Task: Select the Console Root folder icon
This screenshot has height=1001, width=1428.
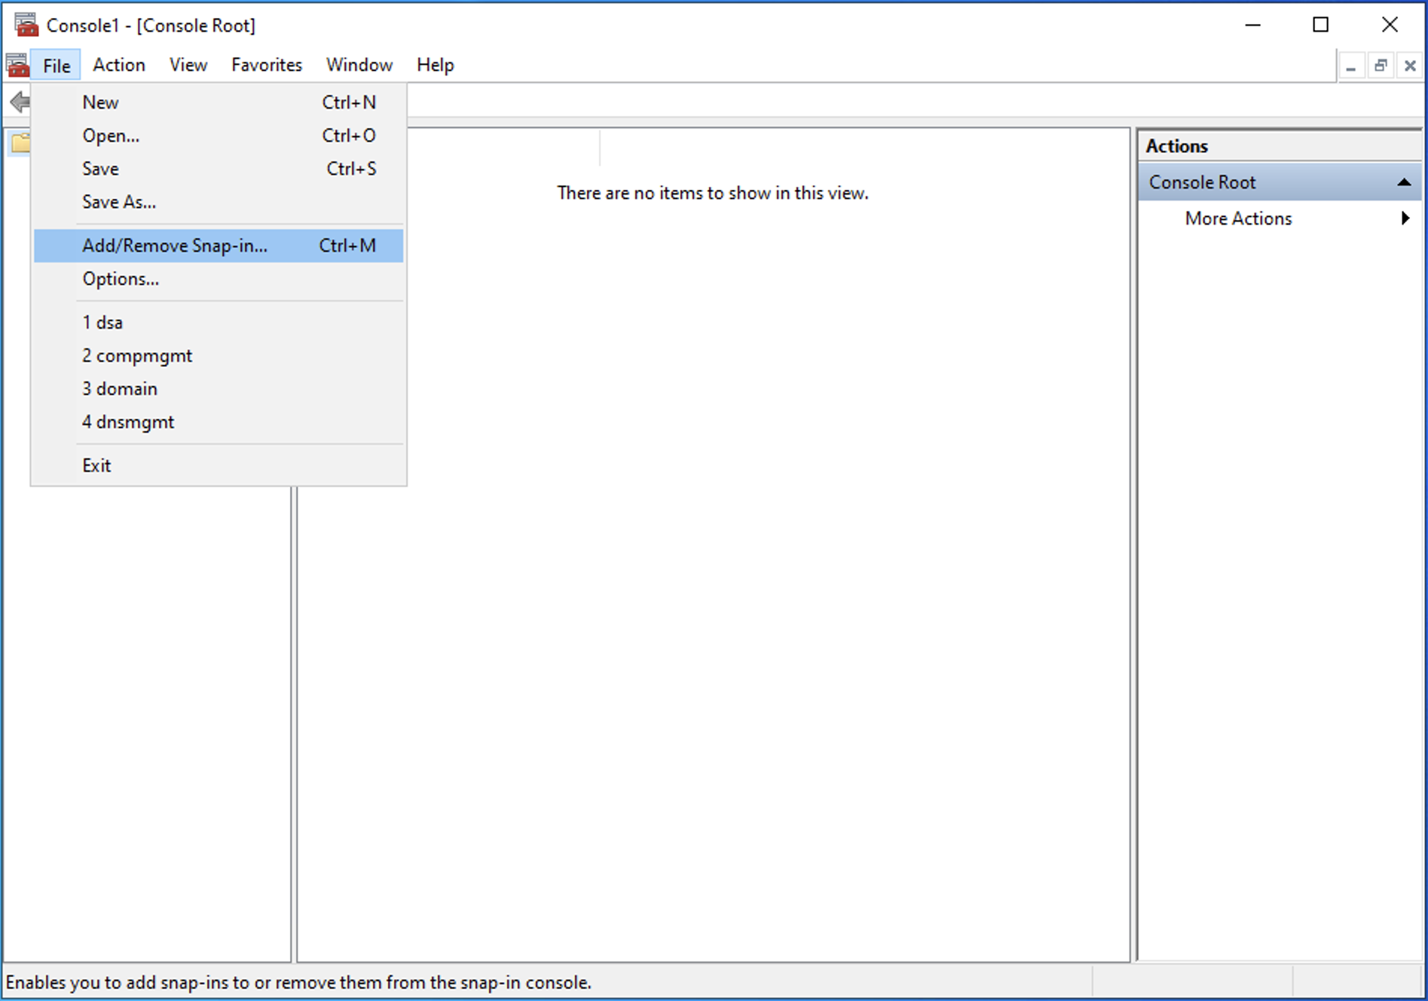Action: tap(20, 142)
